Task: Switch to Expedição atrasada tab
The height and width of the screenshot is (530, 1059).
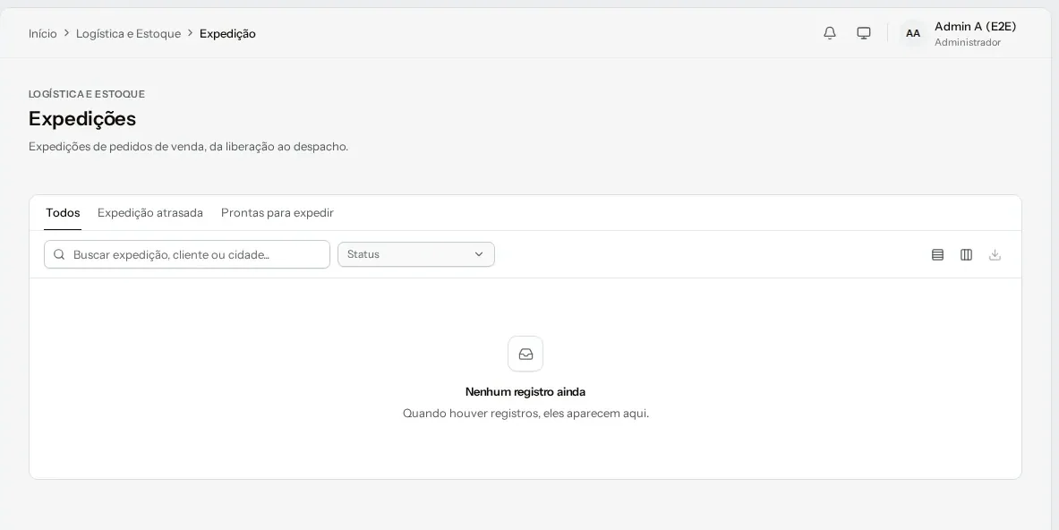Action: pyautogui.click(x=149, y=213)
